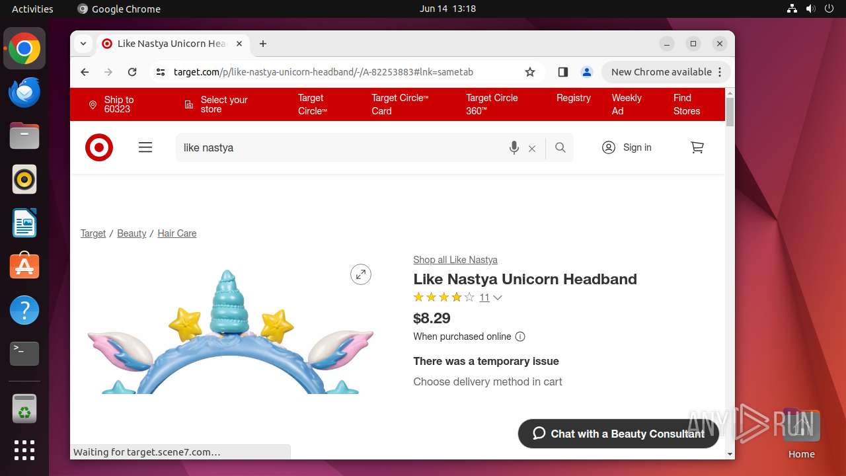The height and width of the screenshot is (476, 846).
Task: Open the hamburger categories menu
Action: (145, 147)
